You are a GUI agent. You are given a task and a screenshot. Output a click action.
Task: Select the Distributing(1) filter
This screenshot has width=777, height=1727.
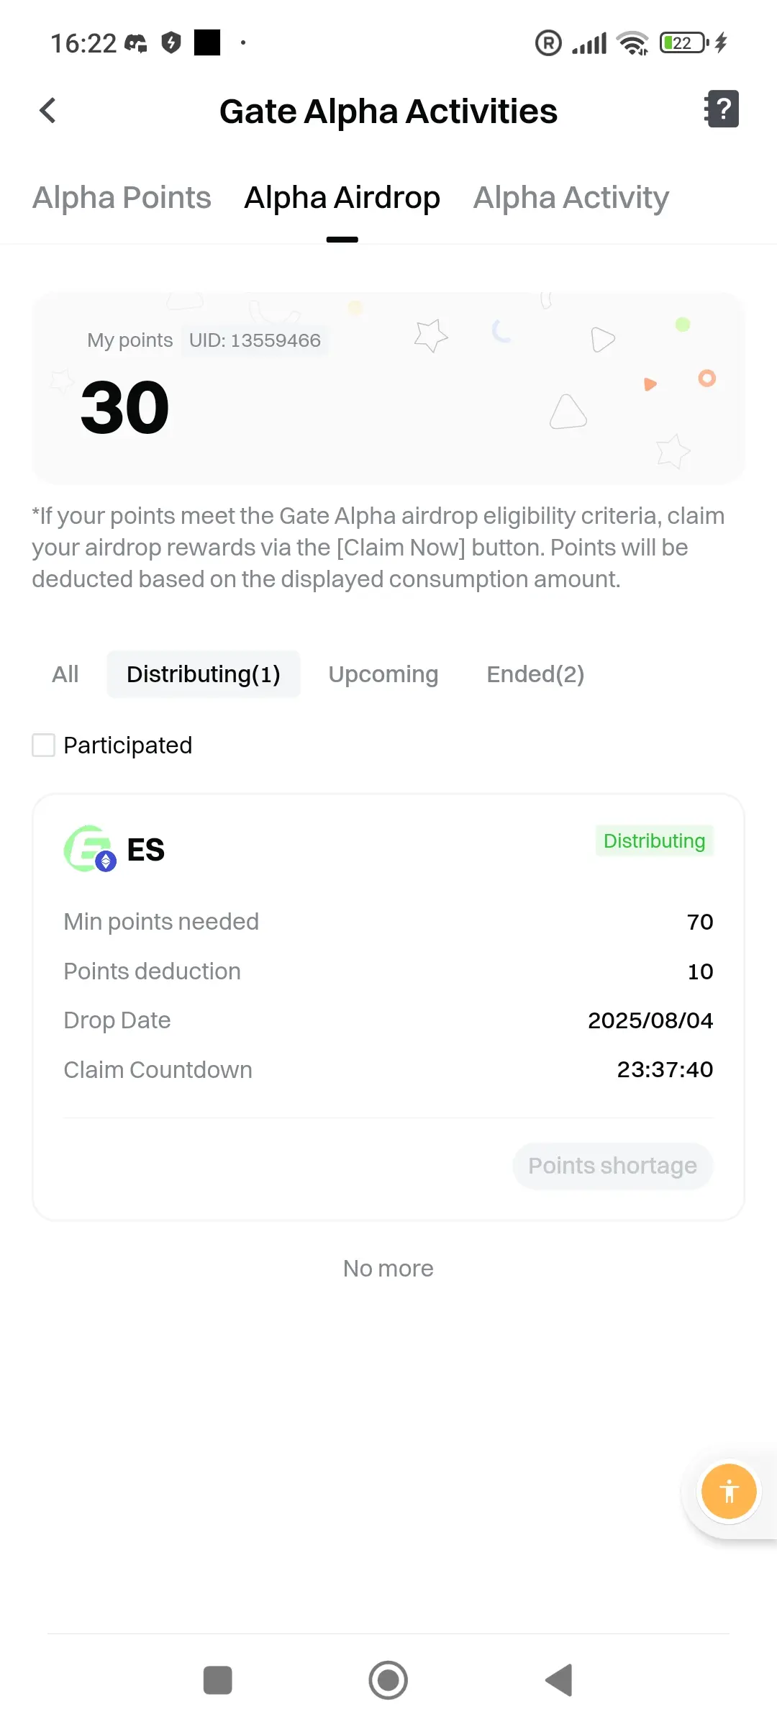[x=204, y=674]
